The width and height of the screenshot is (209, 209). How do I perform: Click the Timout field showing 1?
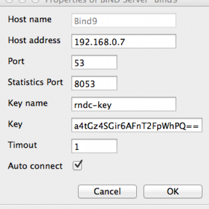pos(94,146)
